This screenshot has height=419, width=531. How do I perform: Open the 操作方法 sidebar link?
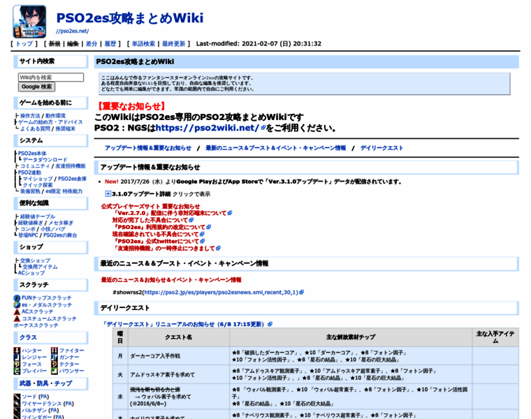pyautogui.click(x=30, y=116)
